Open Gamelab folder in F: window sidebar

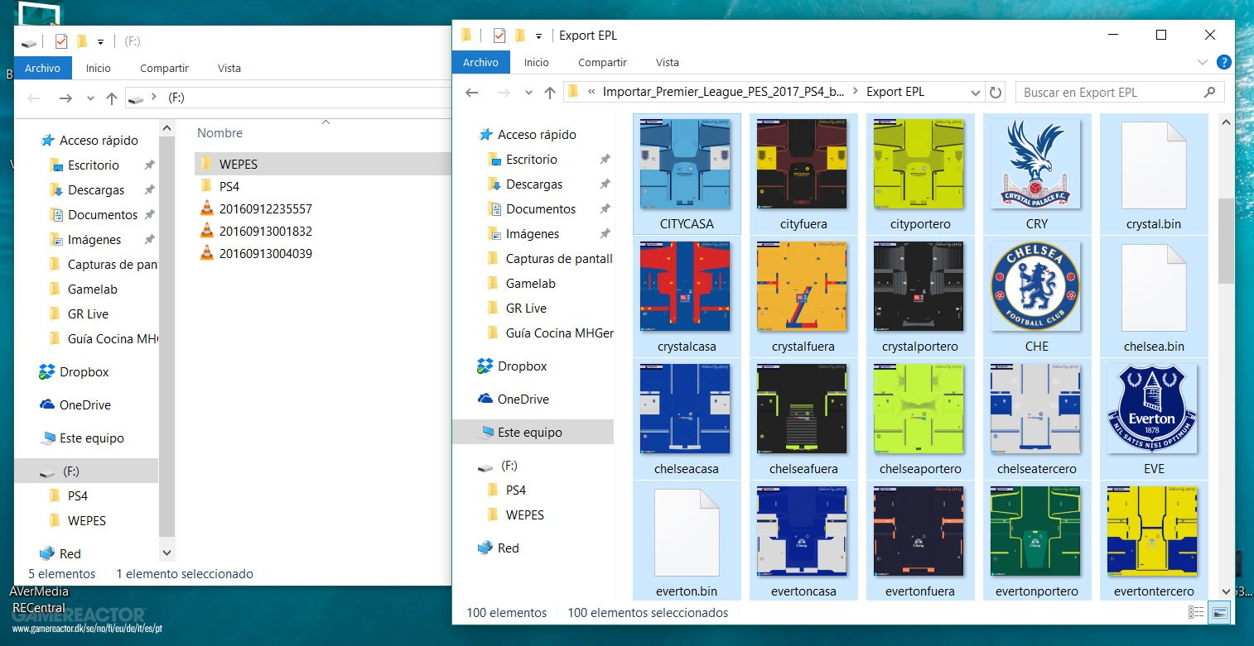coord(92,289)
